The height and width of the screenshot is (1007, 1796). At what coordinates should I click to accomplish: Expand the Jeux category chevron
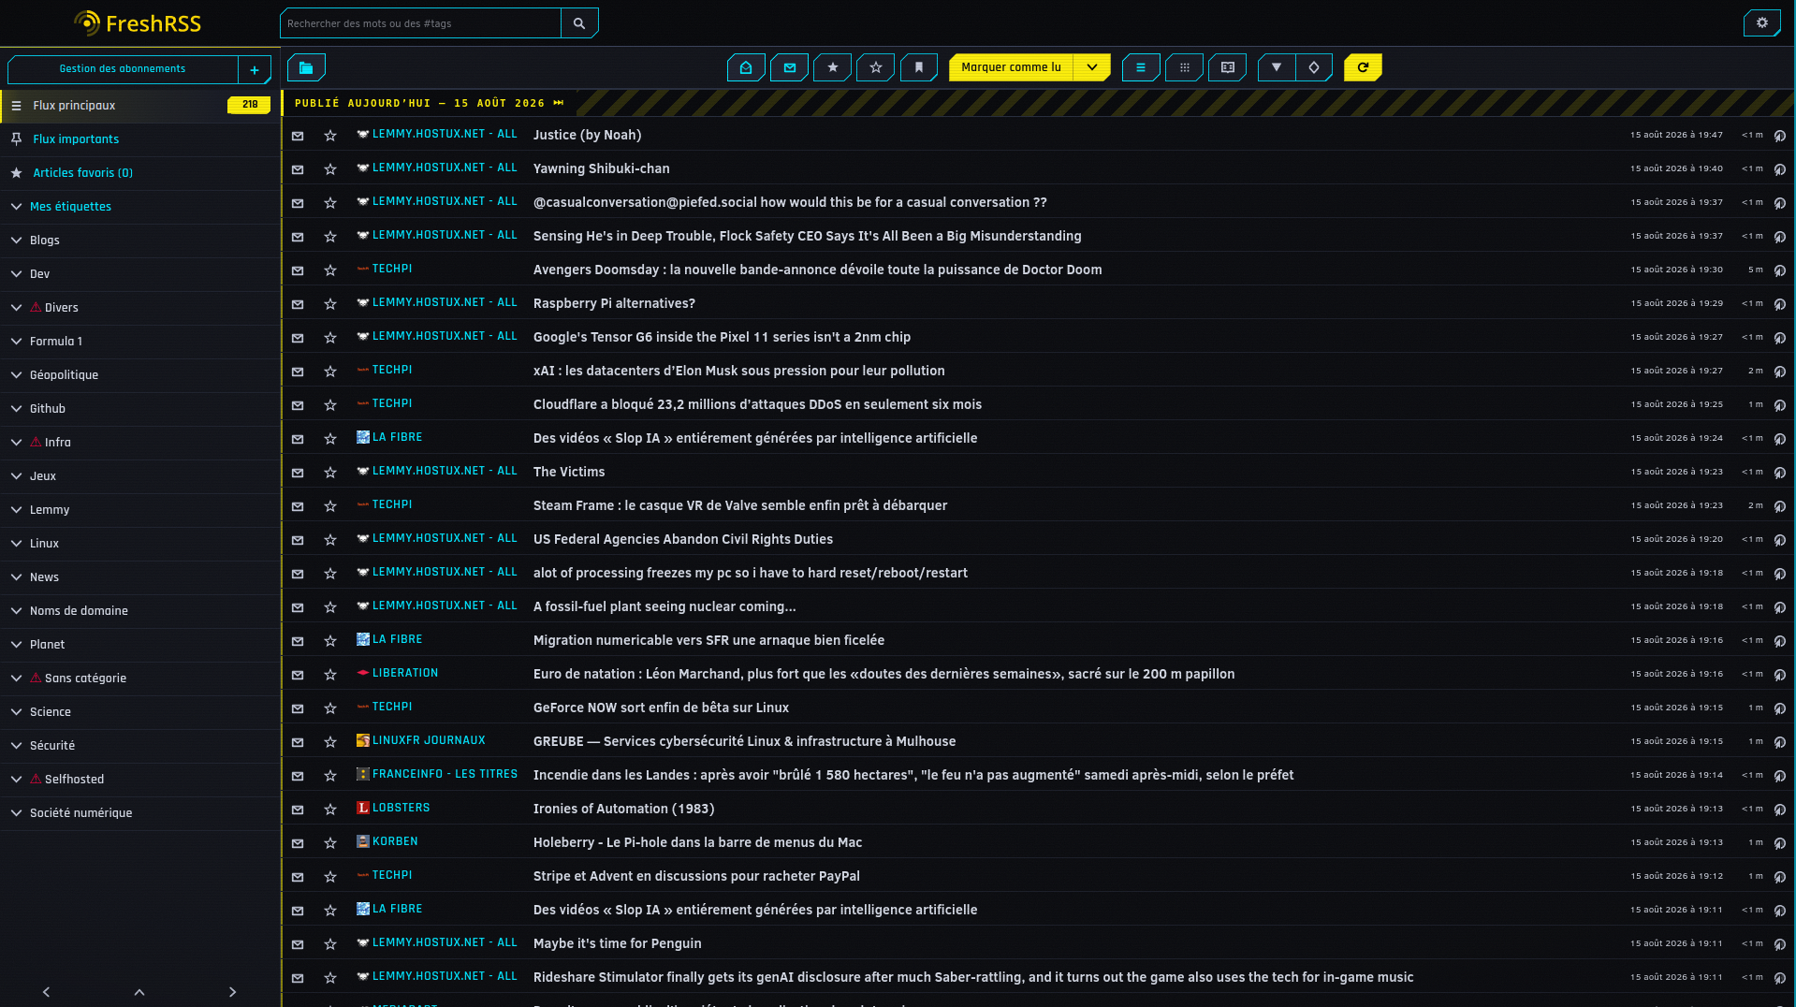(16, 476)
